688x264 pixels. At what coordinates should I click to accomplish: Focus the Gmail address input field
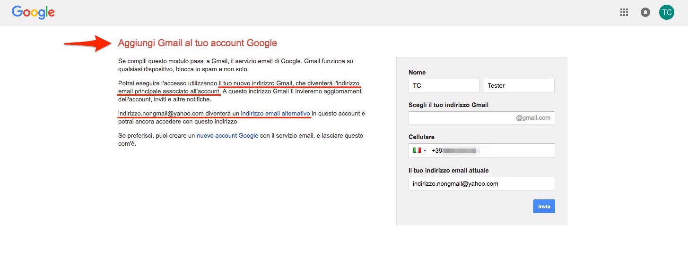[x=482, y=118]
